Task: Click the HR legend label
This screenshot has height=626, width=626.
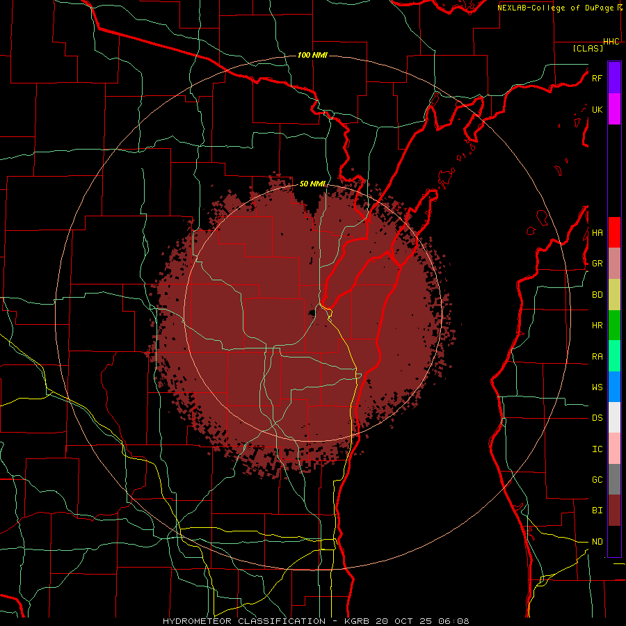Action: tap(597, 326)
